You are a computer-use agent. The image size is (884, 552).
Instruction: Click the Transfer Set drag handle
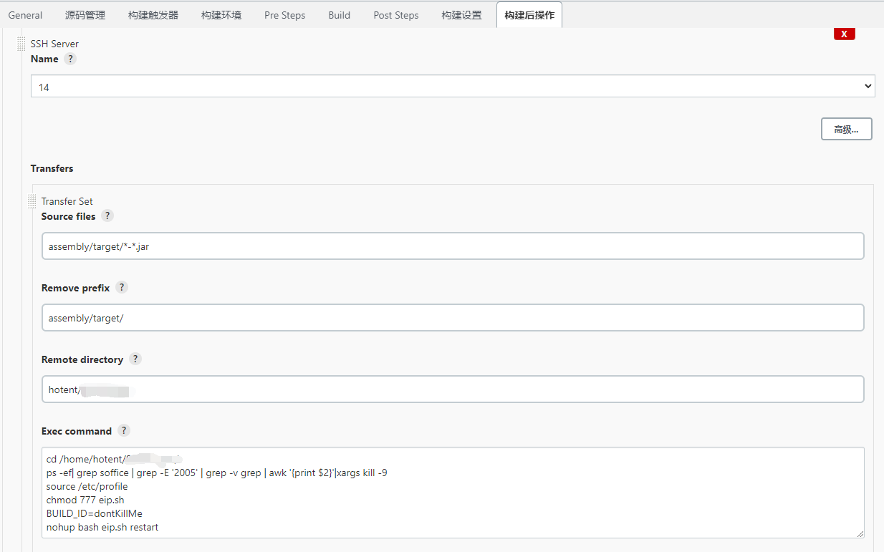click(32, 201)
